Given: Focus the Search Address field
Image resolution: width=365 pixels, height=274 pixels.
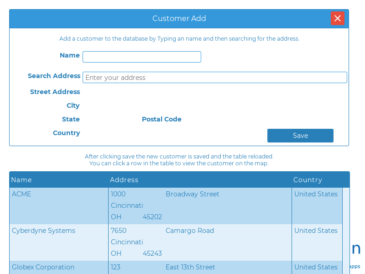Looking at the screenshot, I should click(x=214, y=78).
